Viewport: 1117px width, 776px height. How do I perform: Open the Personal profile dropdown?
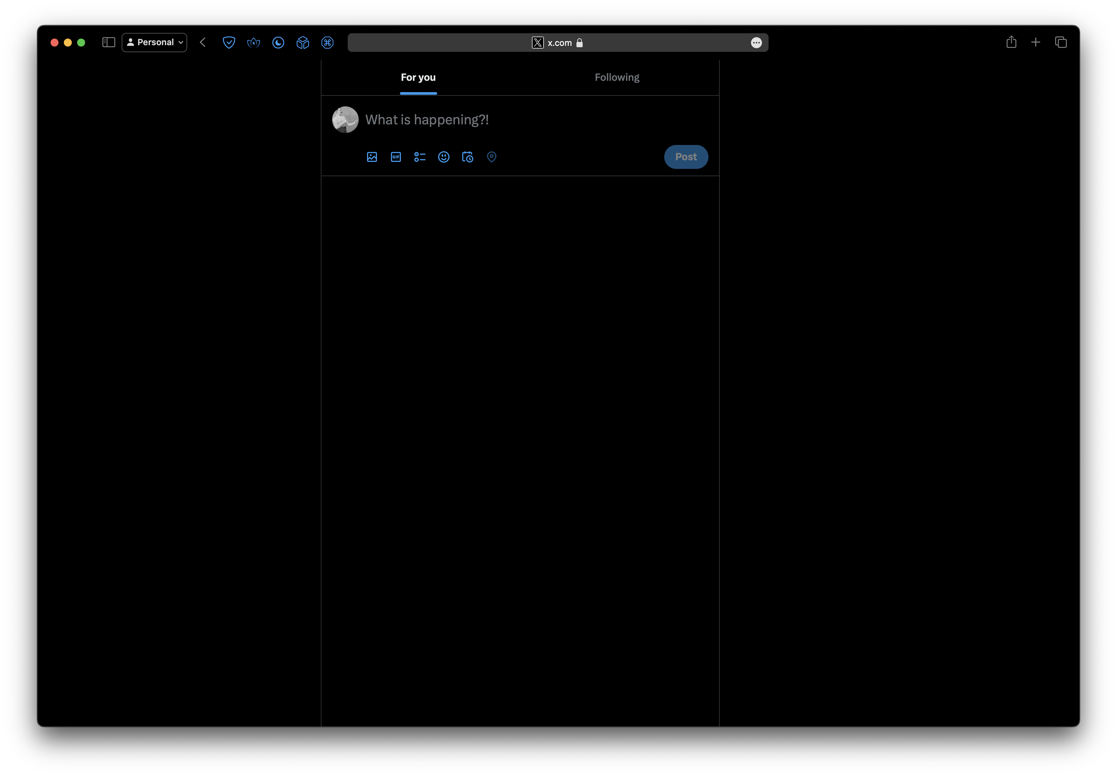click(154, 42)
